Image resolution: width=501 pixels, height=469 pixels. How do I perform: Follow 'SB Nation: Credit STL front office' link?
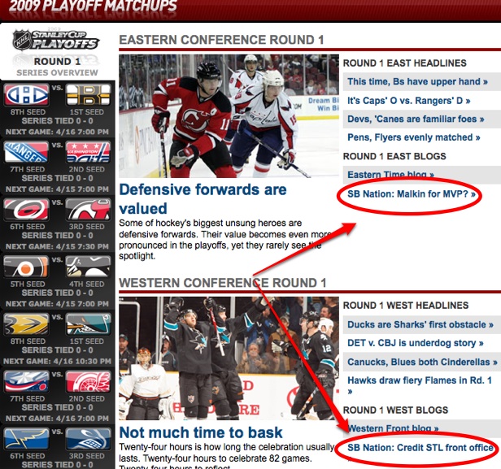click(x=420, y=448)
